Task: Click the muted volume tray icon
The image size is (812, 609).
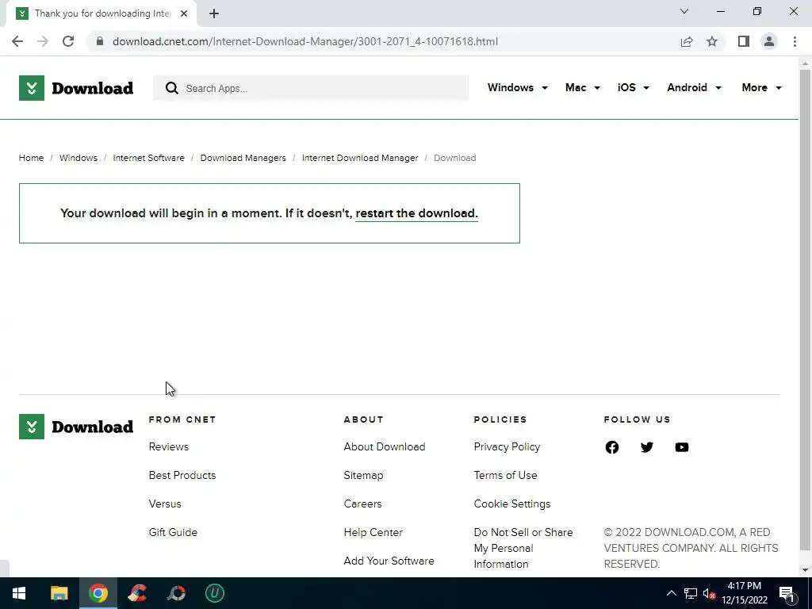Action: tap(710, 593)
